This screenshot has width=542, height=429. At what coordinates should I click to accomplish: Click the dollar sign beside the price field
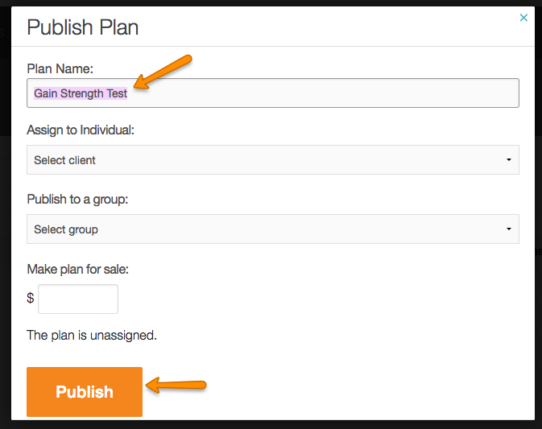31,299
